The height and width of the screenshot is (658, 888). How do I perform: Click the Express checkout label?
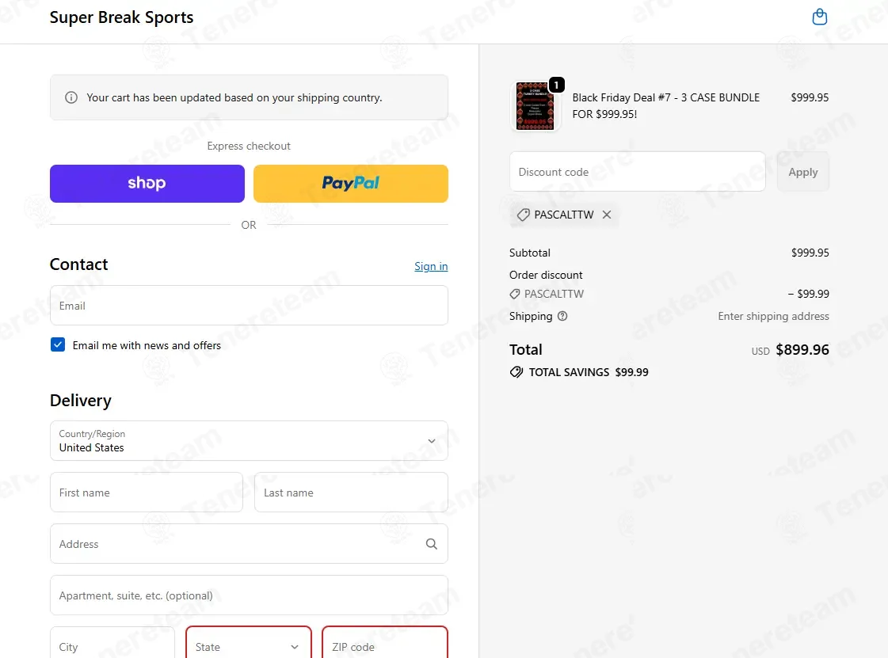tap(249, 146)
